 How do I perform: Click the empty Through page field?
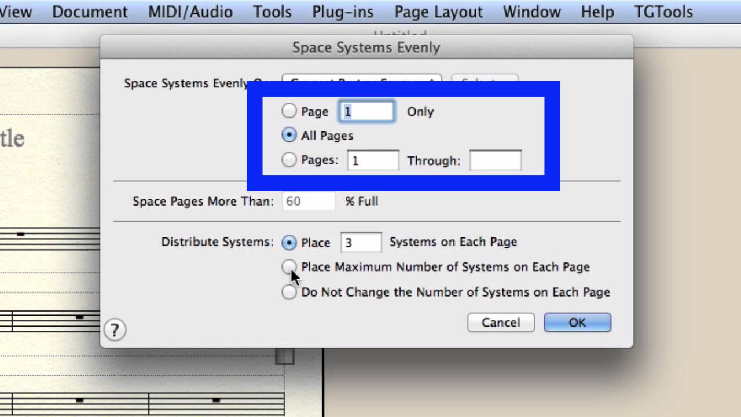point(496,160)
